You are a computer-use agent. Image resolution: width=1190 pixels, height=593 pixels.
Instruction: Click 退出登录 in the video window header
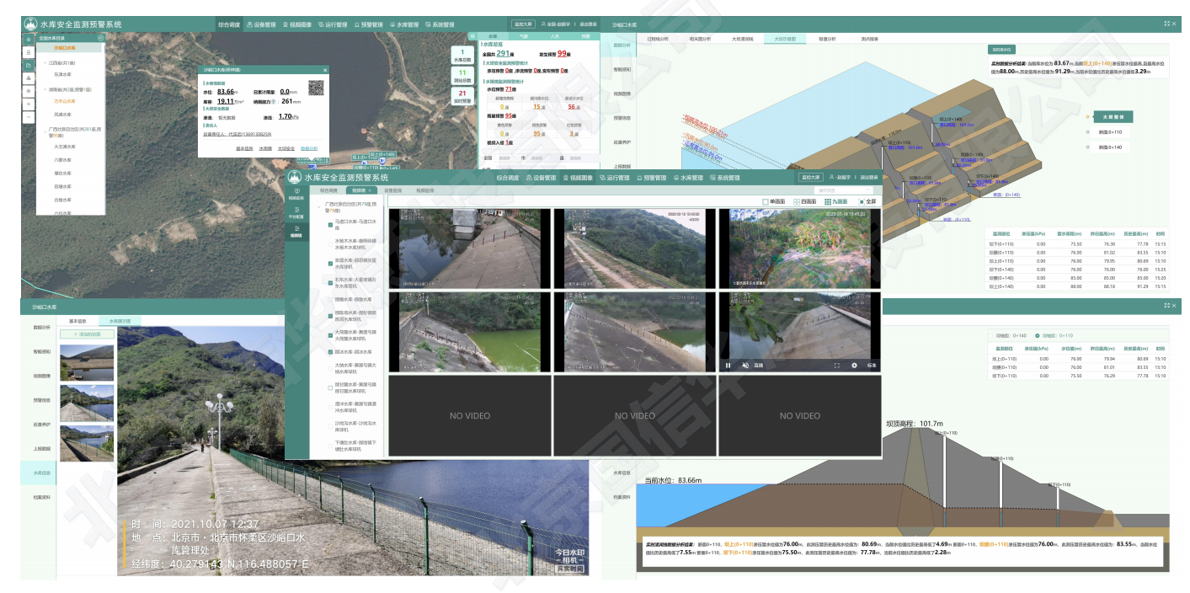point(868,178)
